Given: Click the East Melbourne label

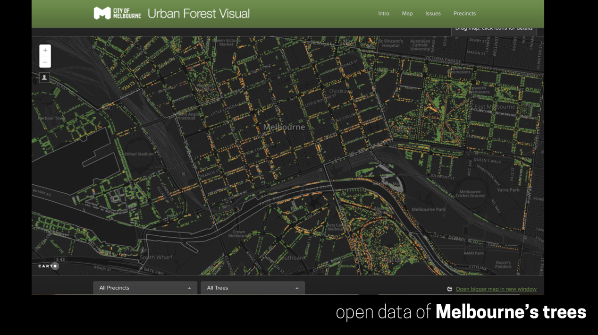Looking at the screenshot, I should [495, 107].
